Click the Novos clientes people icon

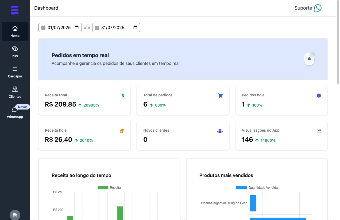pyautogui.click(x=220, y=131)
